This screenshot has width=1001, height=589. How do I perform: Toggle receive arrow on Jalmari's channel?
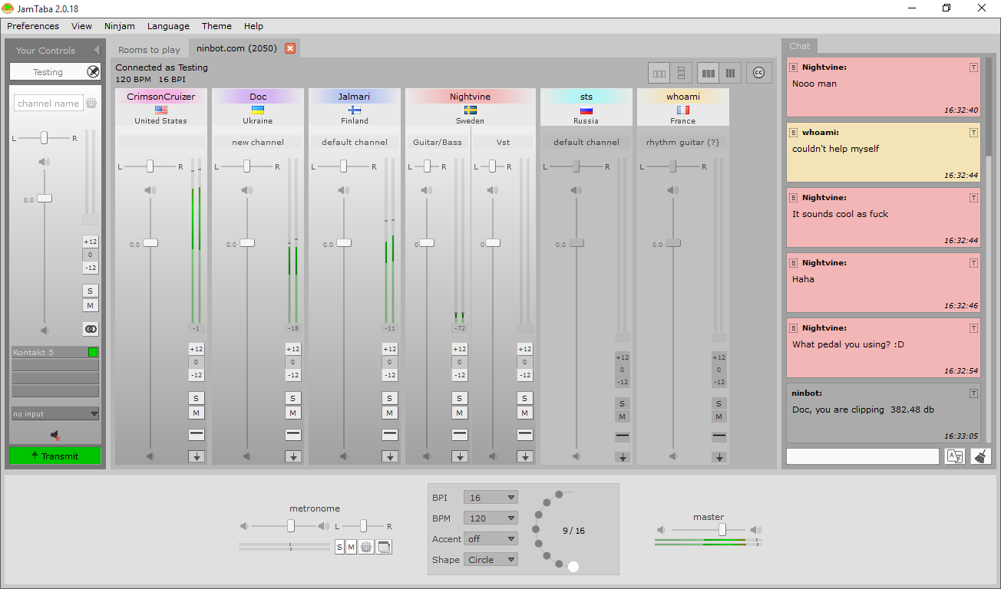click(390, 456)
